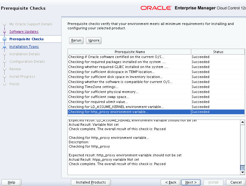
Task: Open the Installed Products button
Action: click(91, 182)
